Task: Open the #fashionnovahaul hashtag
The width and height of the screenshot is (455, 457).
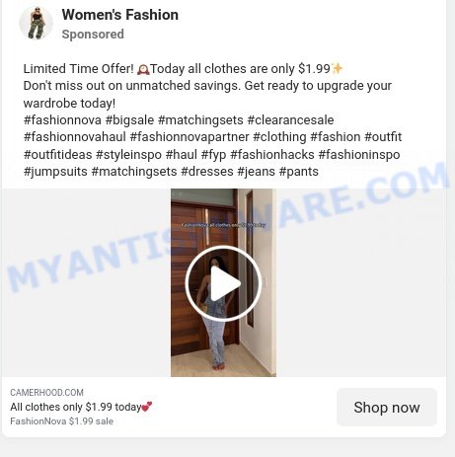Action: point(75,137)
